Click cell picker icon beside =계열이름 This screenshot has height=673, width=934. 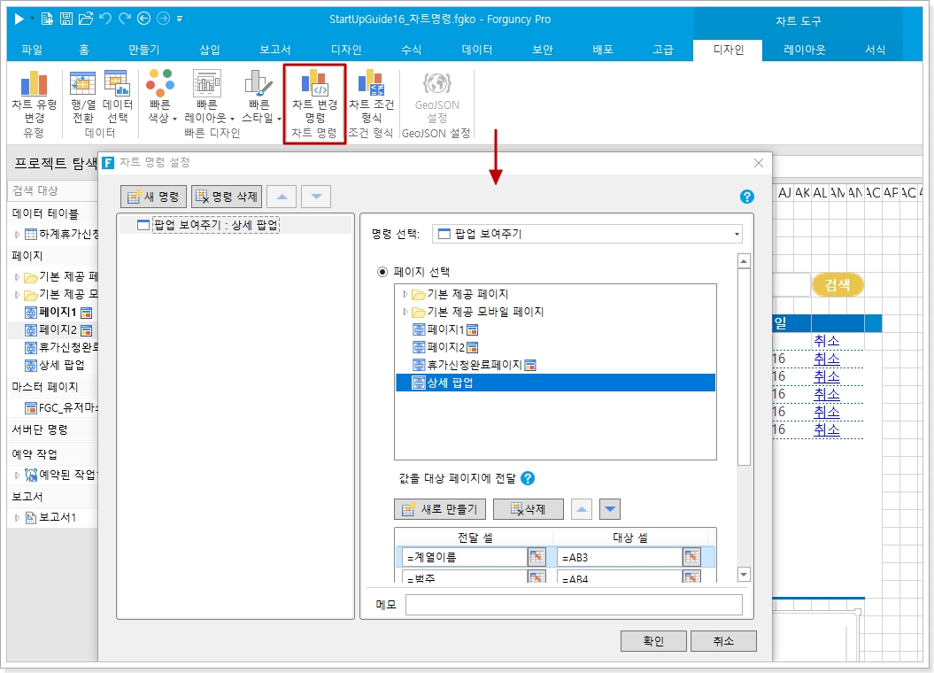pyautogui.click(x=536, y=557)
